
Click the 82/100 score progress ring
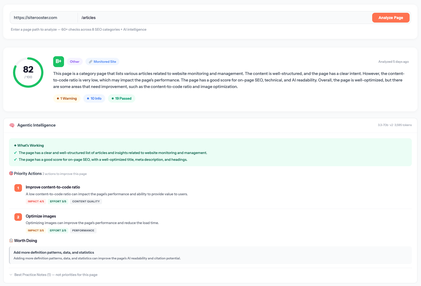coord(28,72)
